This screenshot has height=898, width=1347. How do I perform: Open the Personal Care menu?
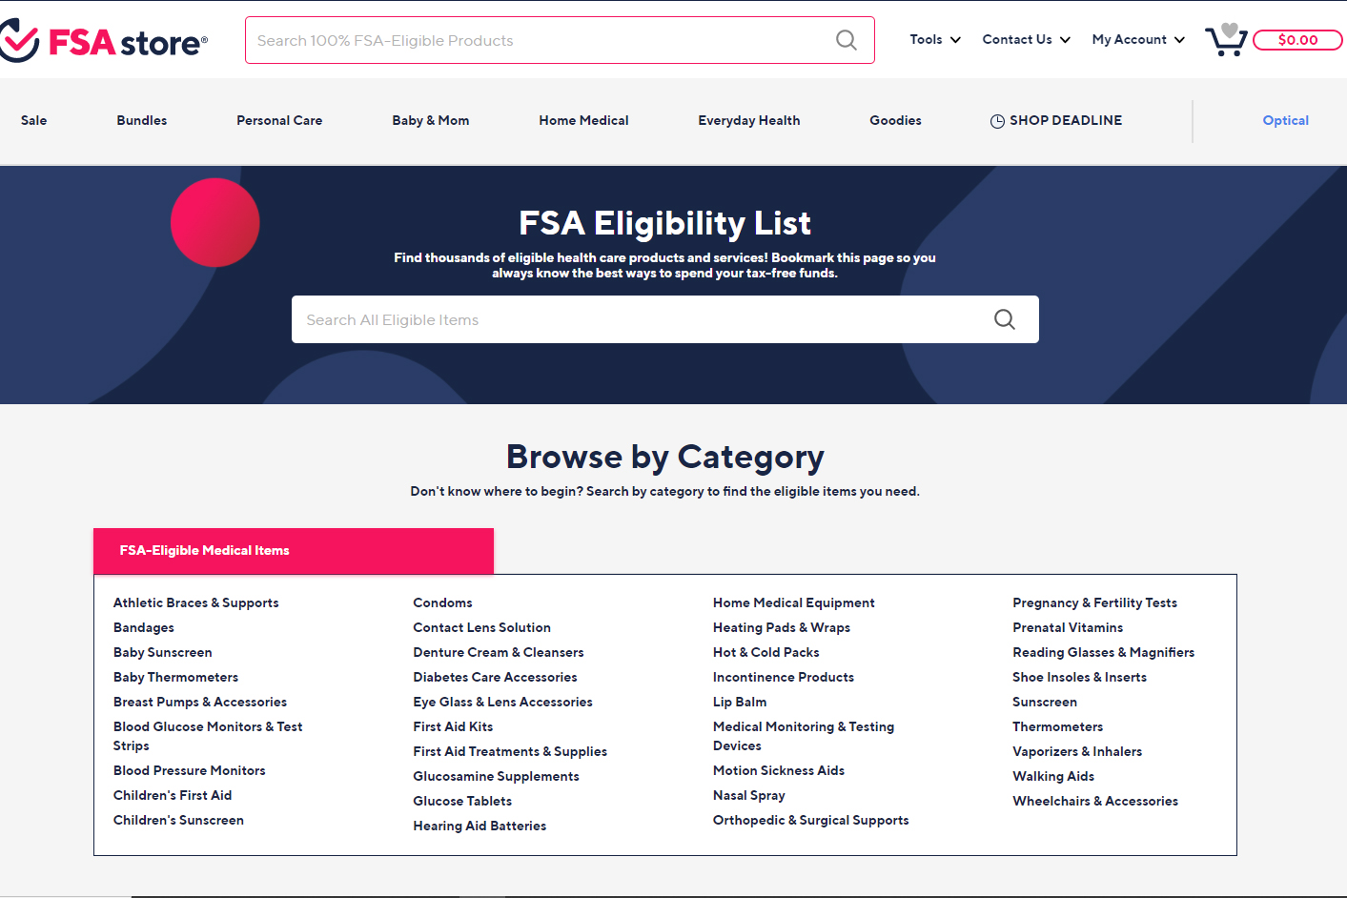click(x=279, y=121)
